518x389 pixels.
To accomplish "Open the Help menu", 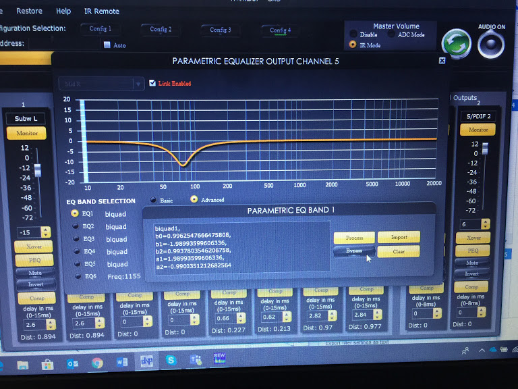I will 63,11.
